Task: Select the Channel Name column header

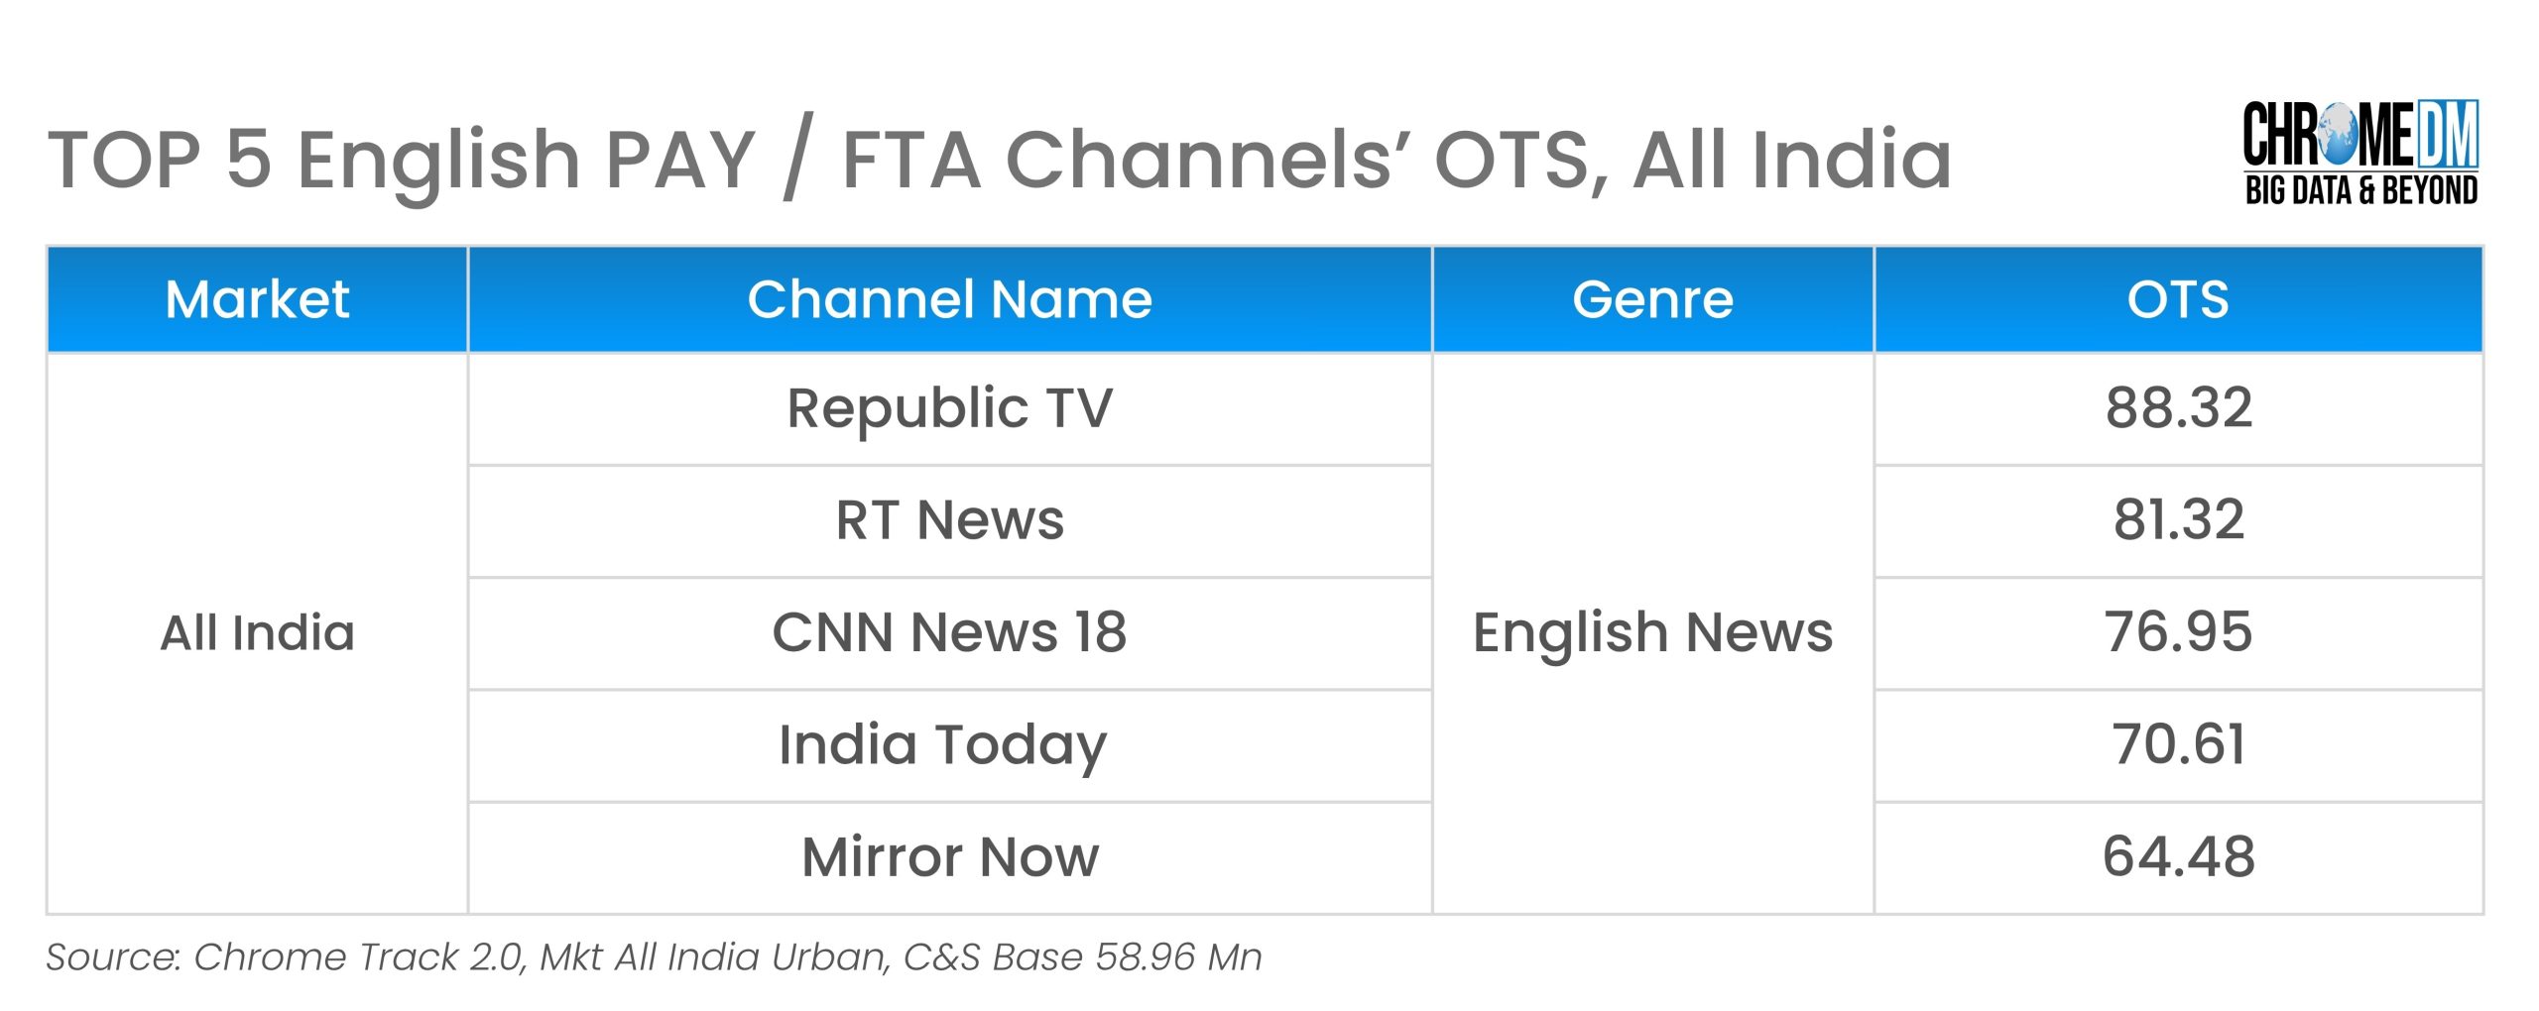Action: [x=949, y=299]
